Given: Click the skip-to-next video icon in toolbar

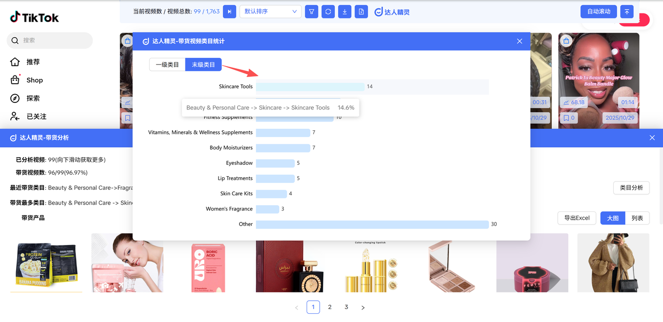Looking at the screenshot, I should pyautogui.click(x=229, y=11).
